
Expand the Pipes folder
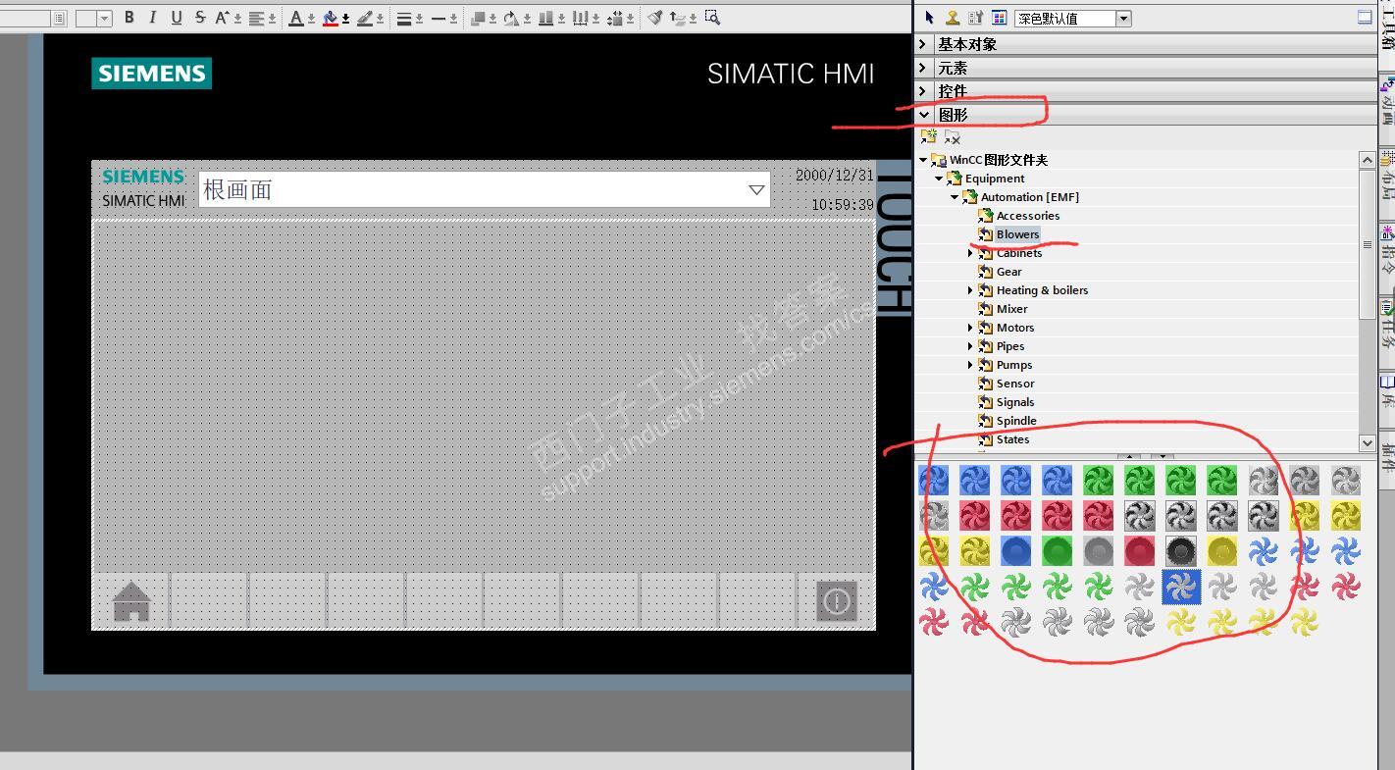tap(970, 346)
